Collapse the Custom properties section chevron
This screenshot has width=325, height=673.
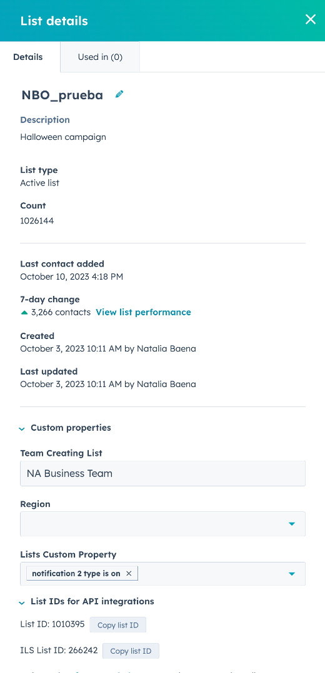click(22, 428)
